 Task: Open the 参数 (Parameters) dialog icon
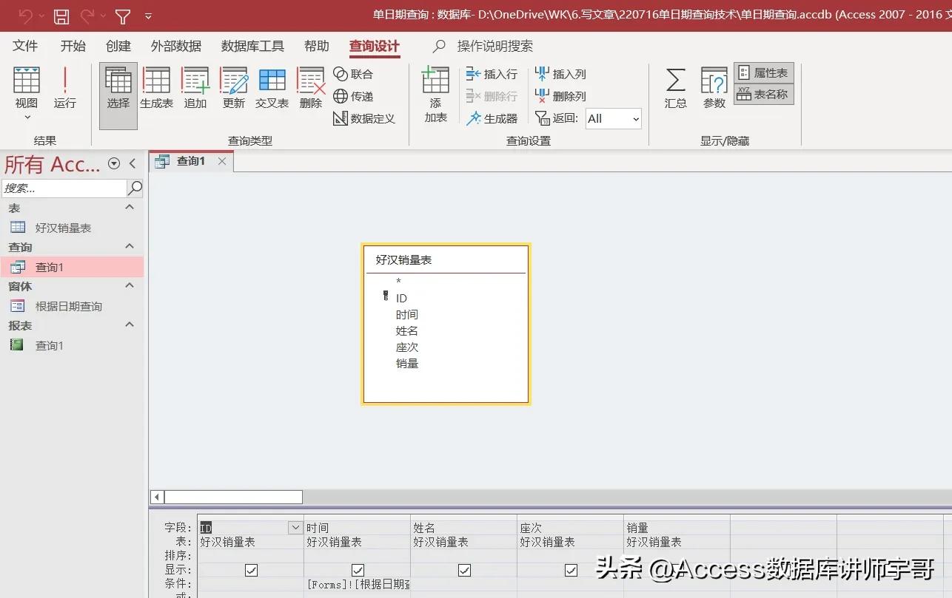coord(713,89)
